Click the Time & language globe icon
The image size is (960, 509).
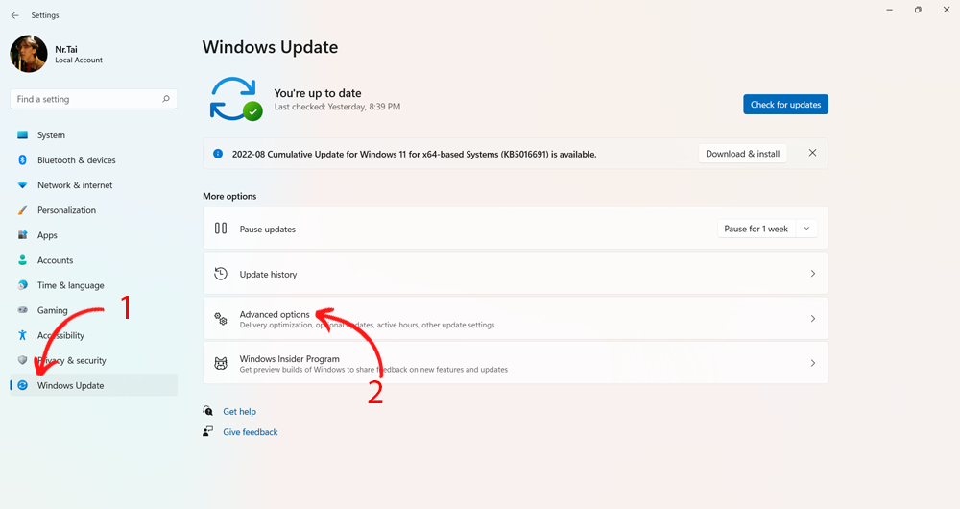tap(23, 285)
